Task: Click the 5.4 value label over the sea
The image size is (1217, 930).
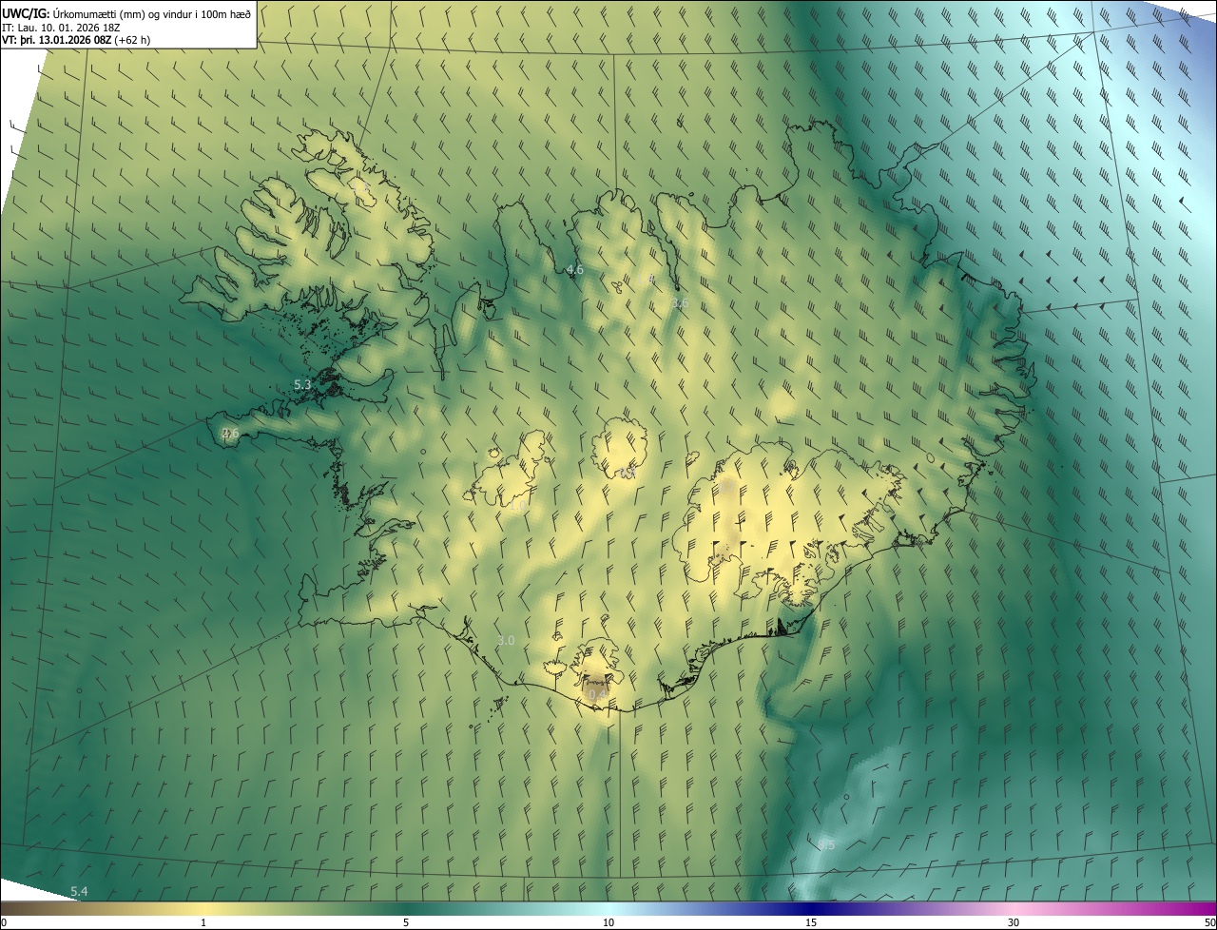Action: click(x=80, y=891)
